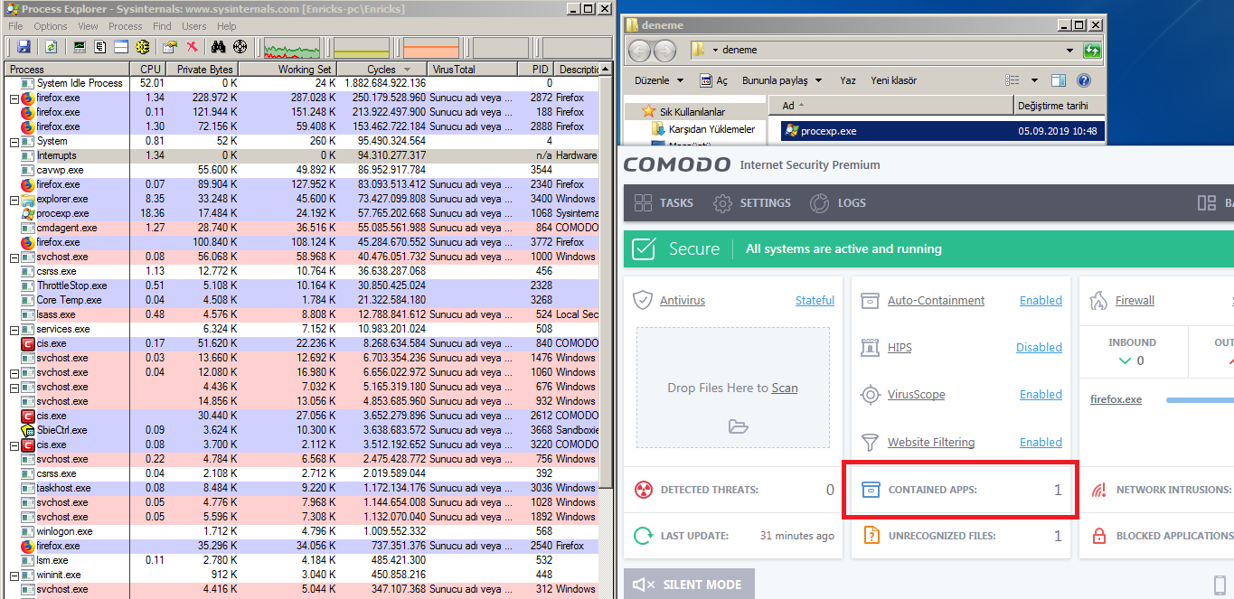Click the Back arrow in deneme window
1234x599 pixels.
pyautogui.click(x=640, y=51)
